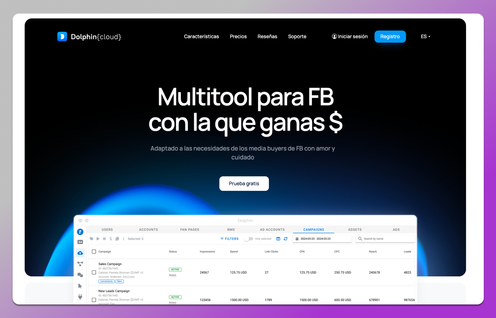Viewport: 496px width, 318px height.
Task: Click the refresh icon beside the columns icon
Action: [x=286, y=239]
